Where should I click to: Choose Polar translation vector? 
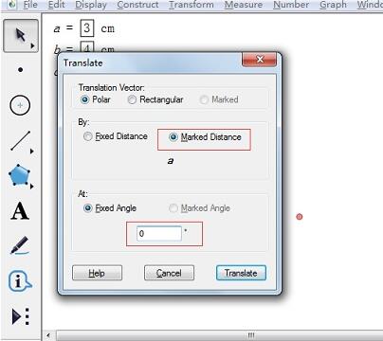coord(96,99)
